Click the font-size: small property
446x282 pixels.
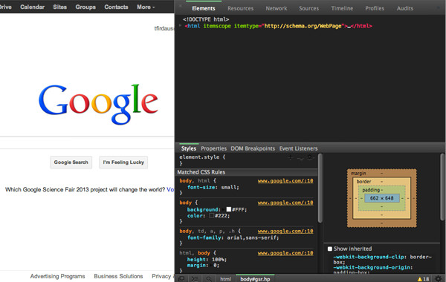[x=213, y=187]
